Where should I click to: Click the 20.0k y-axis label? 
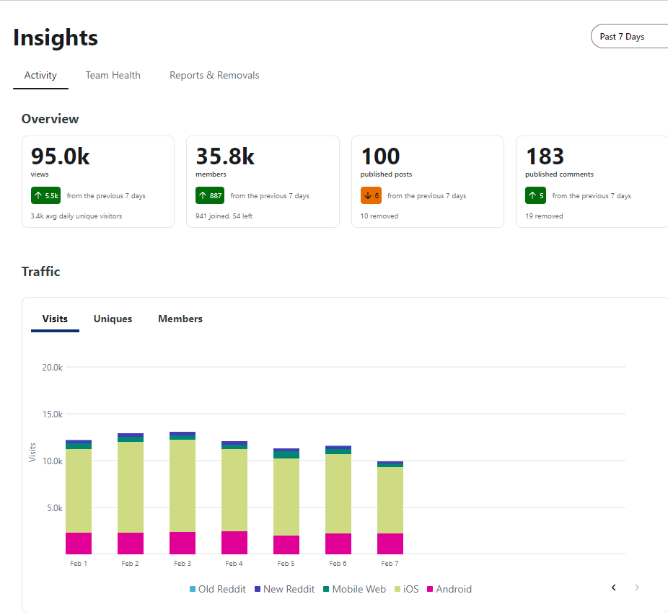53,368
